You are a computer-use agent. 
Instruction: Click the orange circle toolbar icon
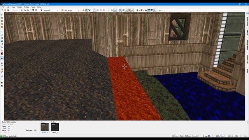[83, 10]
